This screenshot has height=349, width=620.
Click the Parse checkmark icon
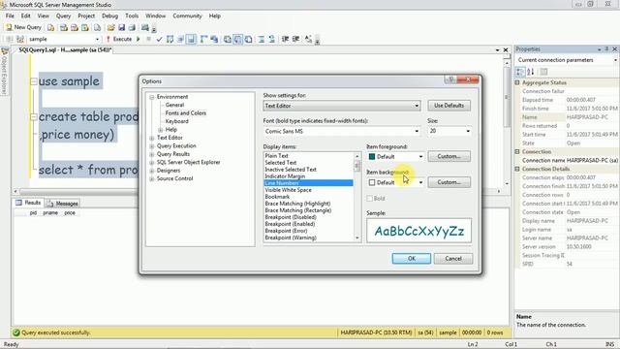[x=159, y=39]
